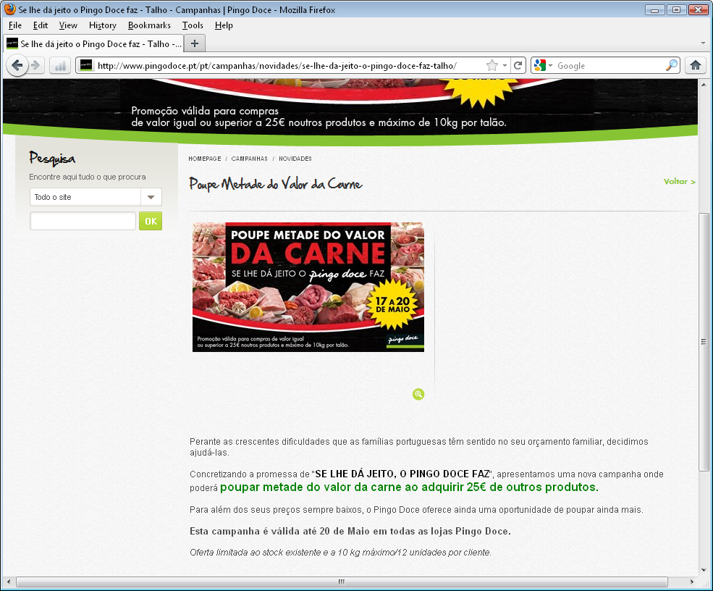Go to the Home page icon
This screenshot has height=591, width=713.
pos(696,65)
